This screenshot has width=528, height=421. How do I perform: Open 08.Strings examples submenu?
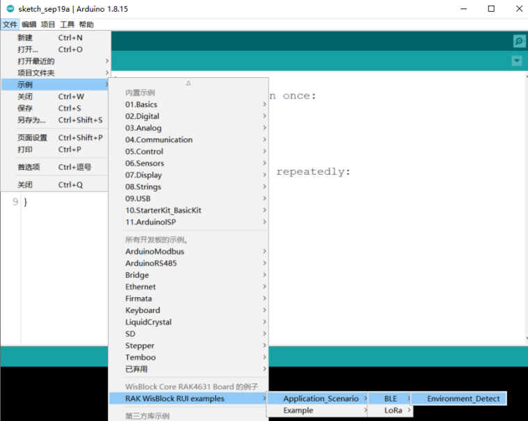pyautogui.click(x=189, y=187)
